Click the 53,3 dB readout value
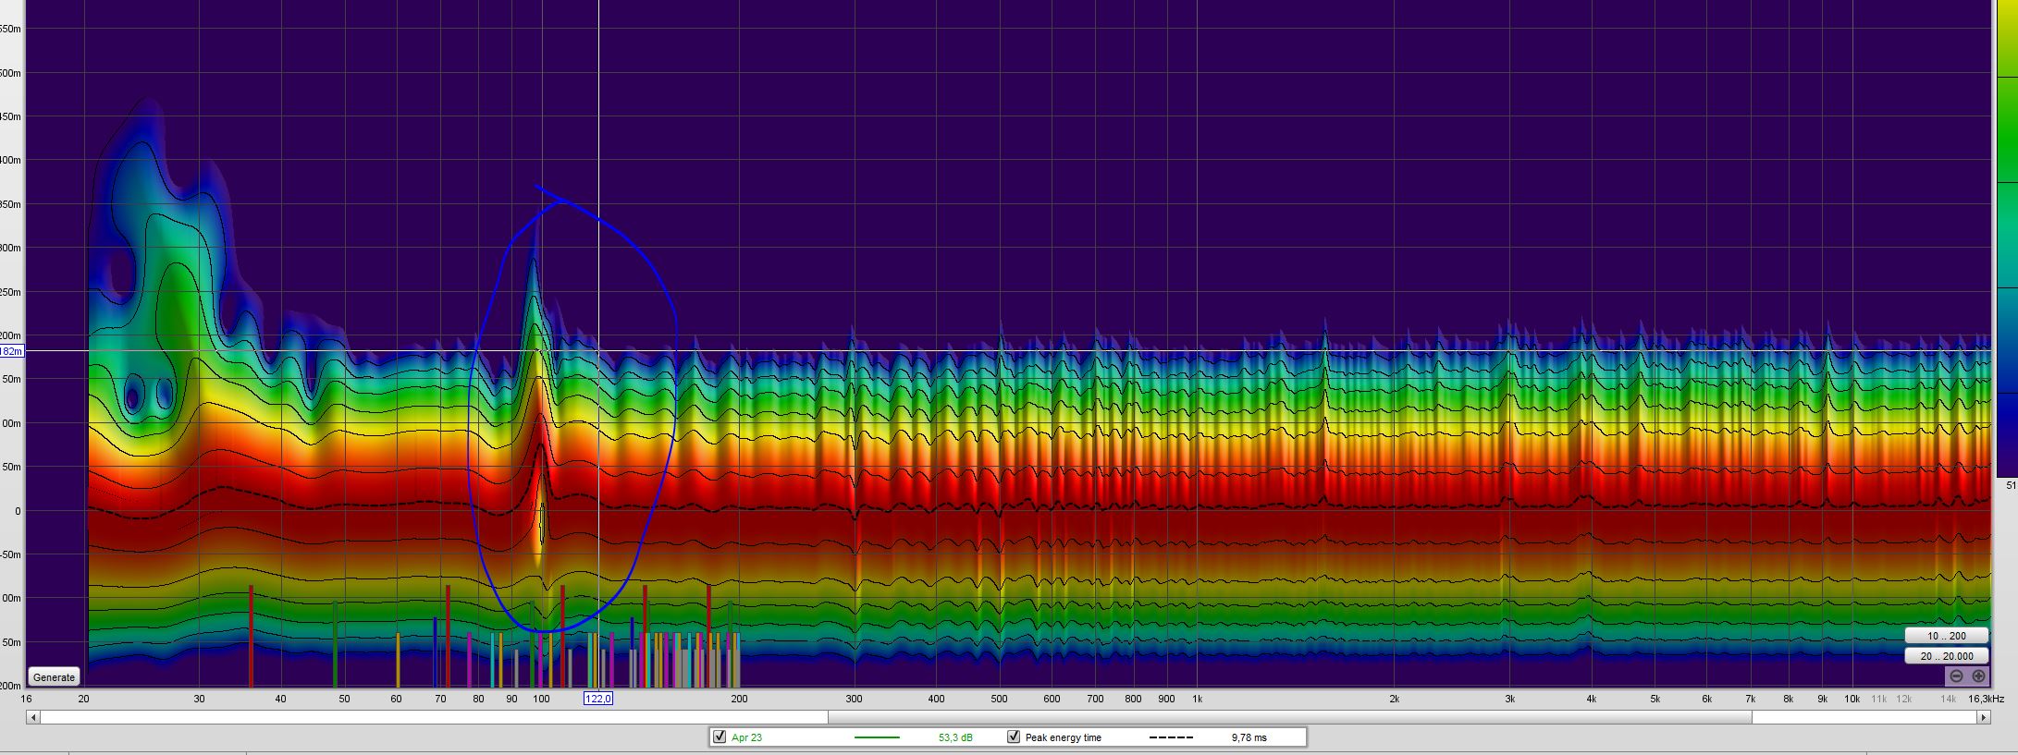 [954, 737]
